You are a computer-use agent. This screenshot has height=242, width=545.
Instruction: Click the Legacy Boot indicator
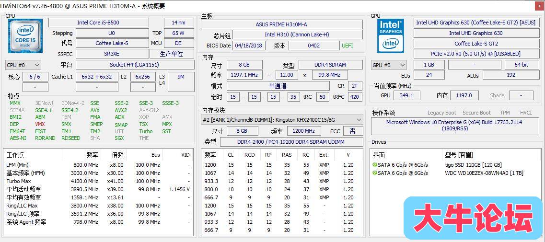pyautogui.click(x=442, y=113)
